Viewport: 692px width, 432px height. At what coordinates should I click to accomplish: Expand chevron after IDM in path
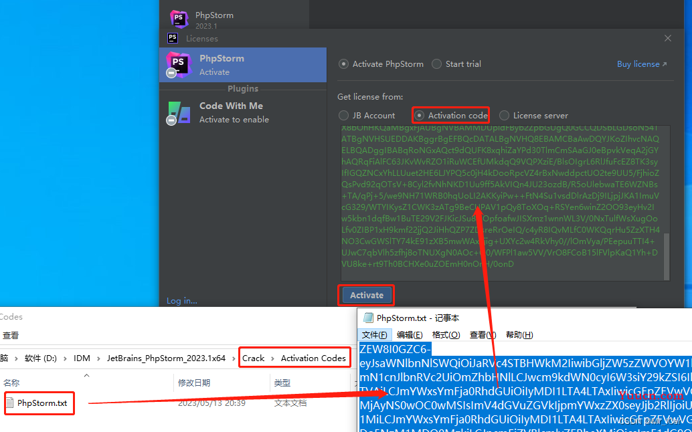coord(98,358)
